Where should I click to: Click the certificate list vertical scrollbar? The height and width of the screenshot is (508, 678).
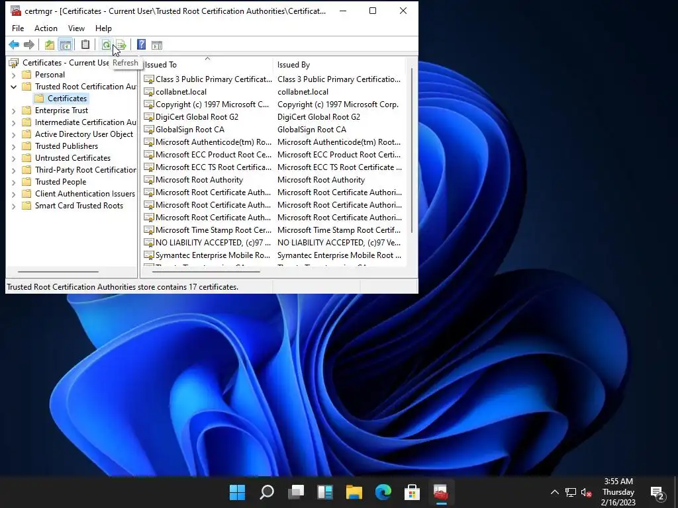[x=412, y=150]
